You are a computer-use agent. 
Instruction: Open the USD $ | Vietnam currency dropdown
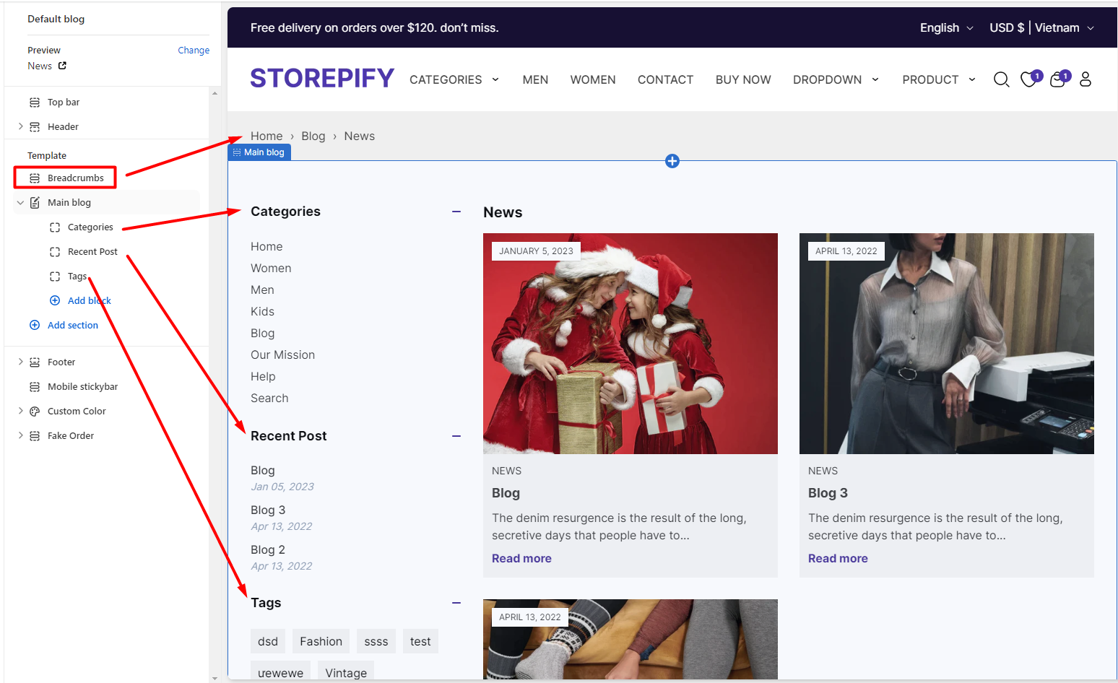pyautogui.click(x=1042, y=28)
